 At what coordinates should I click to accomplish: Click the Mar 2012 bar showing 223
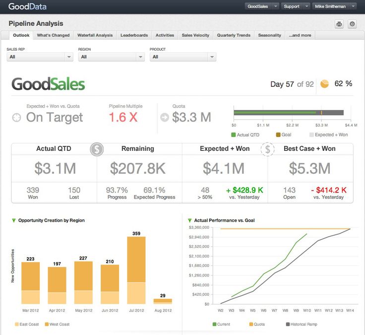point(30,283)
